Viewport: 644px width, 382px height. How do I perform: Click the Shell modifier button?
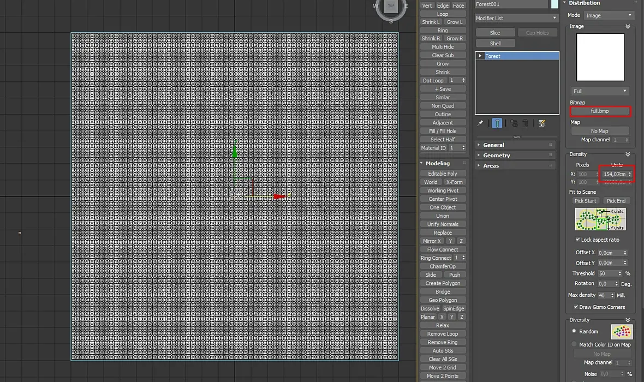click(x=496, y=43)
